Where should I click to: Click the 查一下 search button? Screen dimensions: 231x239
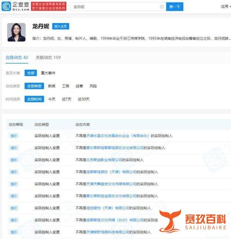(174, 7)
